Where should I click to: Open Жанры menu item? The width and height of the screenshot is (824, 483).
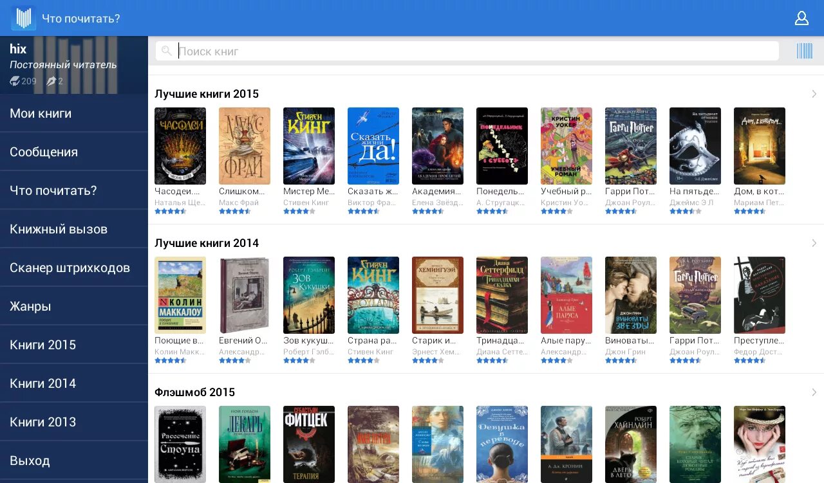coord(74,306)
